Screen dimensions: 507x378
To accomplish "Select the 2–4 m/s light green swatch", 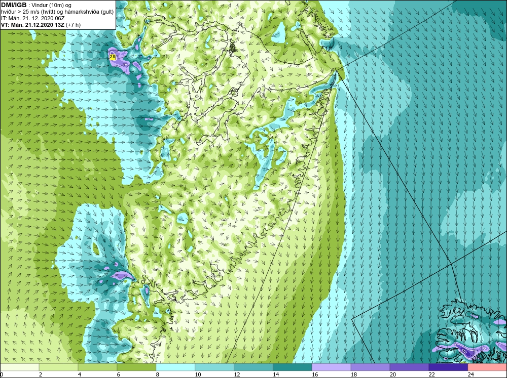I will click(58, 367).
